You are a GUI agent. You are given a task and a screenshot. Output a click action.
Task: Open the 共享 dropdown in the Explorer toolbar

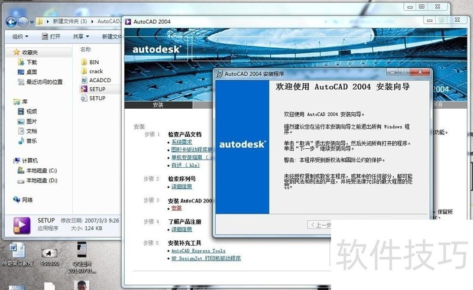pos(81,37)
